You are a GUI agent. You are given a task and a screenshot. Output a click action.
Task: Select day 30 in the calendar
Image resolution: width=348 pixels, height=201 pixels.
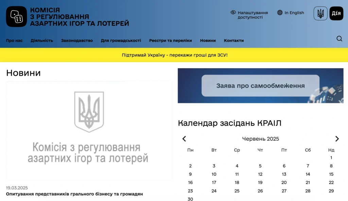[x=190, y=199]
